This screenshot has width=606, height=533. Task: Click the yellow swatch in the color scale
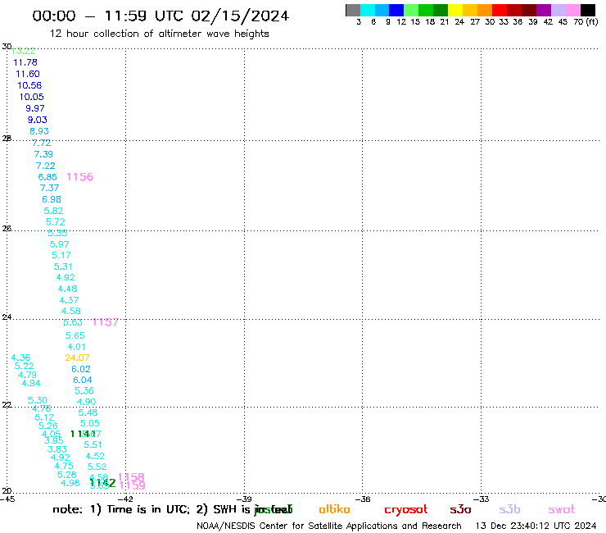point(455,10)
